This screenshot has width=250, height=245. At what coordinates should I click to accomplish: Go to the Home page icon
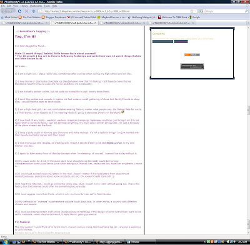click(x=33, y=11)
